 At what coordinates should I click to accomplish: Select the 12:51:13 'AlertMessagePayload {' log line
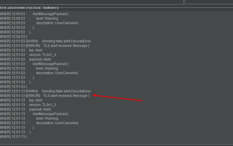(x=34, y=114)
